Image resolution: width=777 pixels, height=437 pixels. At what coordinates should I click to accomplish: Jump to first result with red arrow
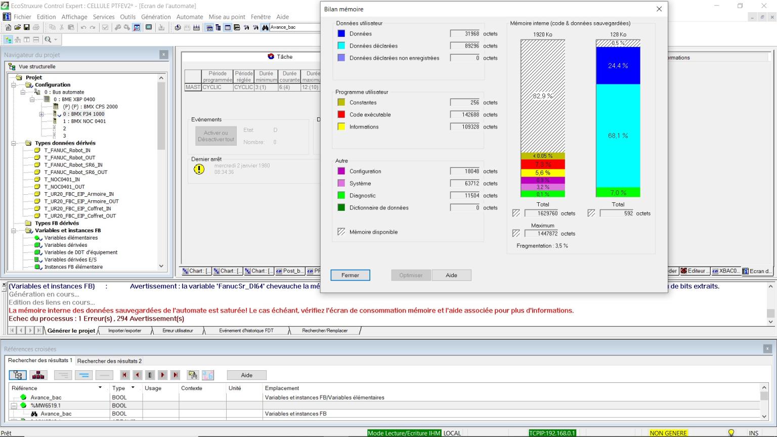(124, 375)
